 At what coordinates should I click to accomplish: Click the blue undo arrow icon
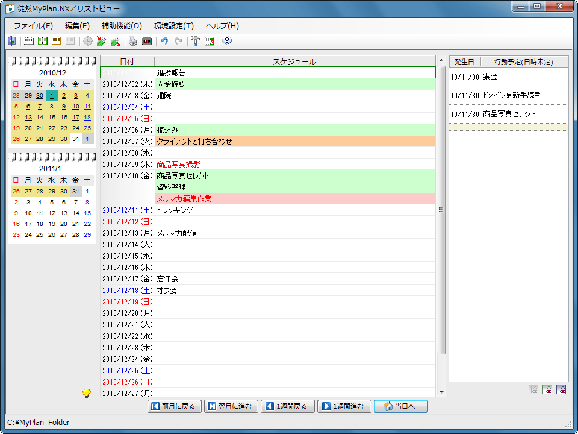[x=164, y=41]
